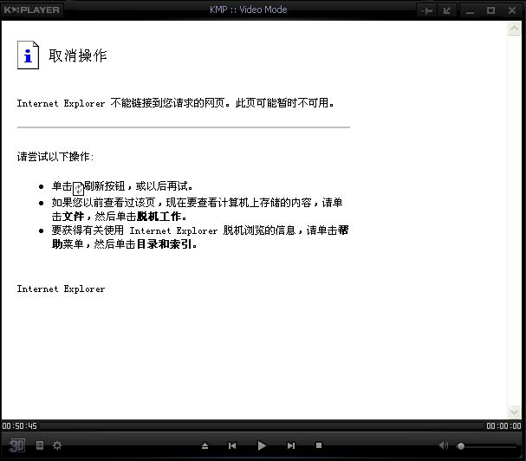The image size is (526, 461).
Task: Click the 请尝试以下操作 text
Action: pyautogui.click(x=55, y=157)
